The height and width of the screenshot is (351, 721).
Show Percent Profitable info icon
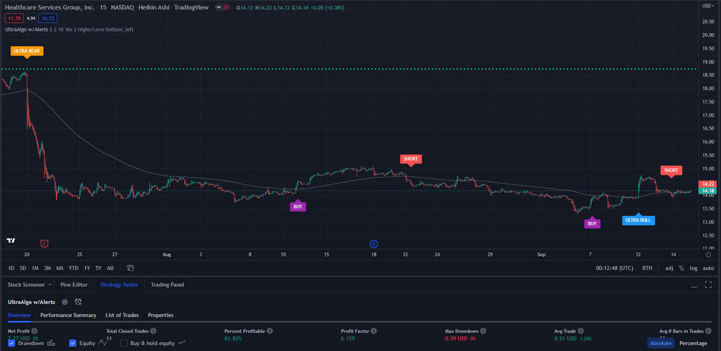[270, 331]
